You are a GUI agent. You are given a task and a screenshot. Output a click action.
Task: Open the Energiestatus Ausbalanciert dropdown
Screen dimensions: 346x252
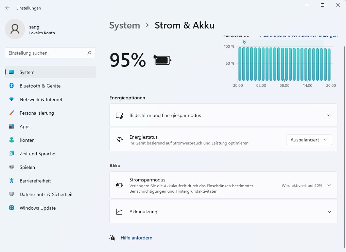coord(309,140)
